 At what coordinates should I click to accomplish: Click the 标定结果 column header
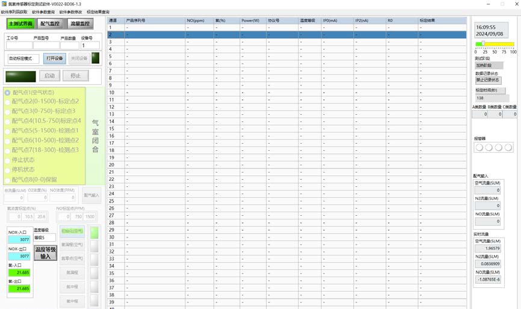(442, 20)
